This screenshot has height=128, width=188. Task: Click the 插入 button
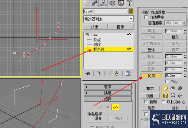pos(176,37)
